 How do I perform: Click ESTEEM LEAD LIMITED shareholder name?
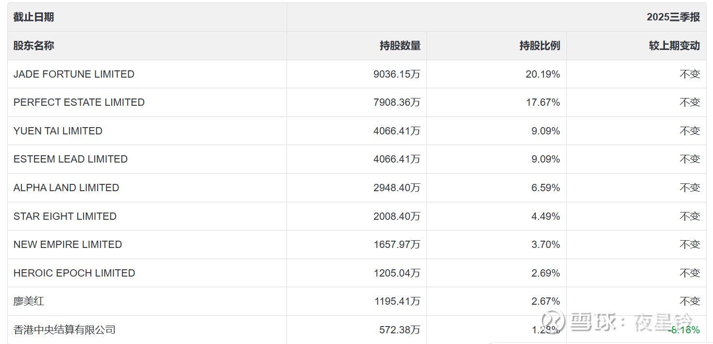tap(70, 159)
